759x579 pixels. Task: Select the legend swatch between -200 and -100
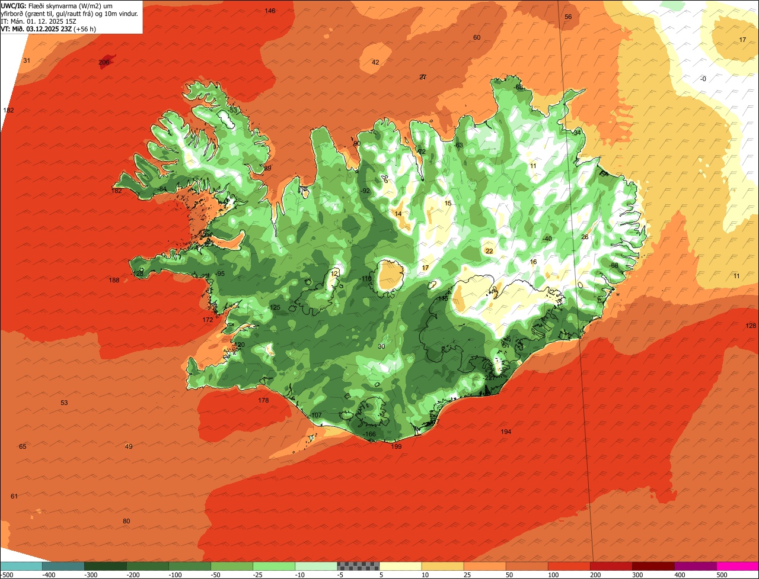tap(148, 566)
